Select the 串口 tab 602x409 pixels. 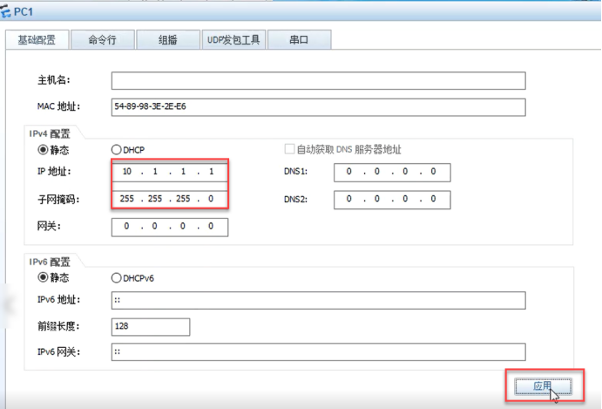click(298, 40)
